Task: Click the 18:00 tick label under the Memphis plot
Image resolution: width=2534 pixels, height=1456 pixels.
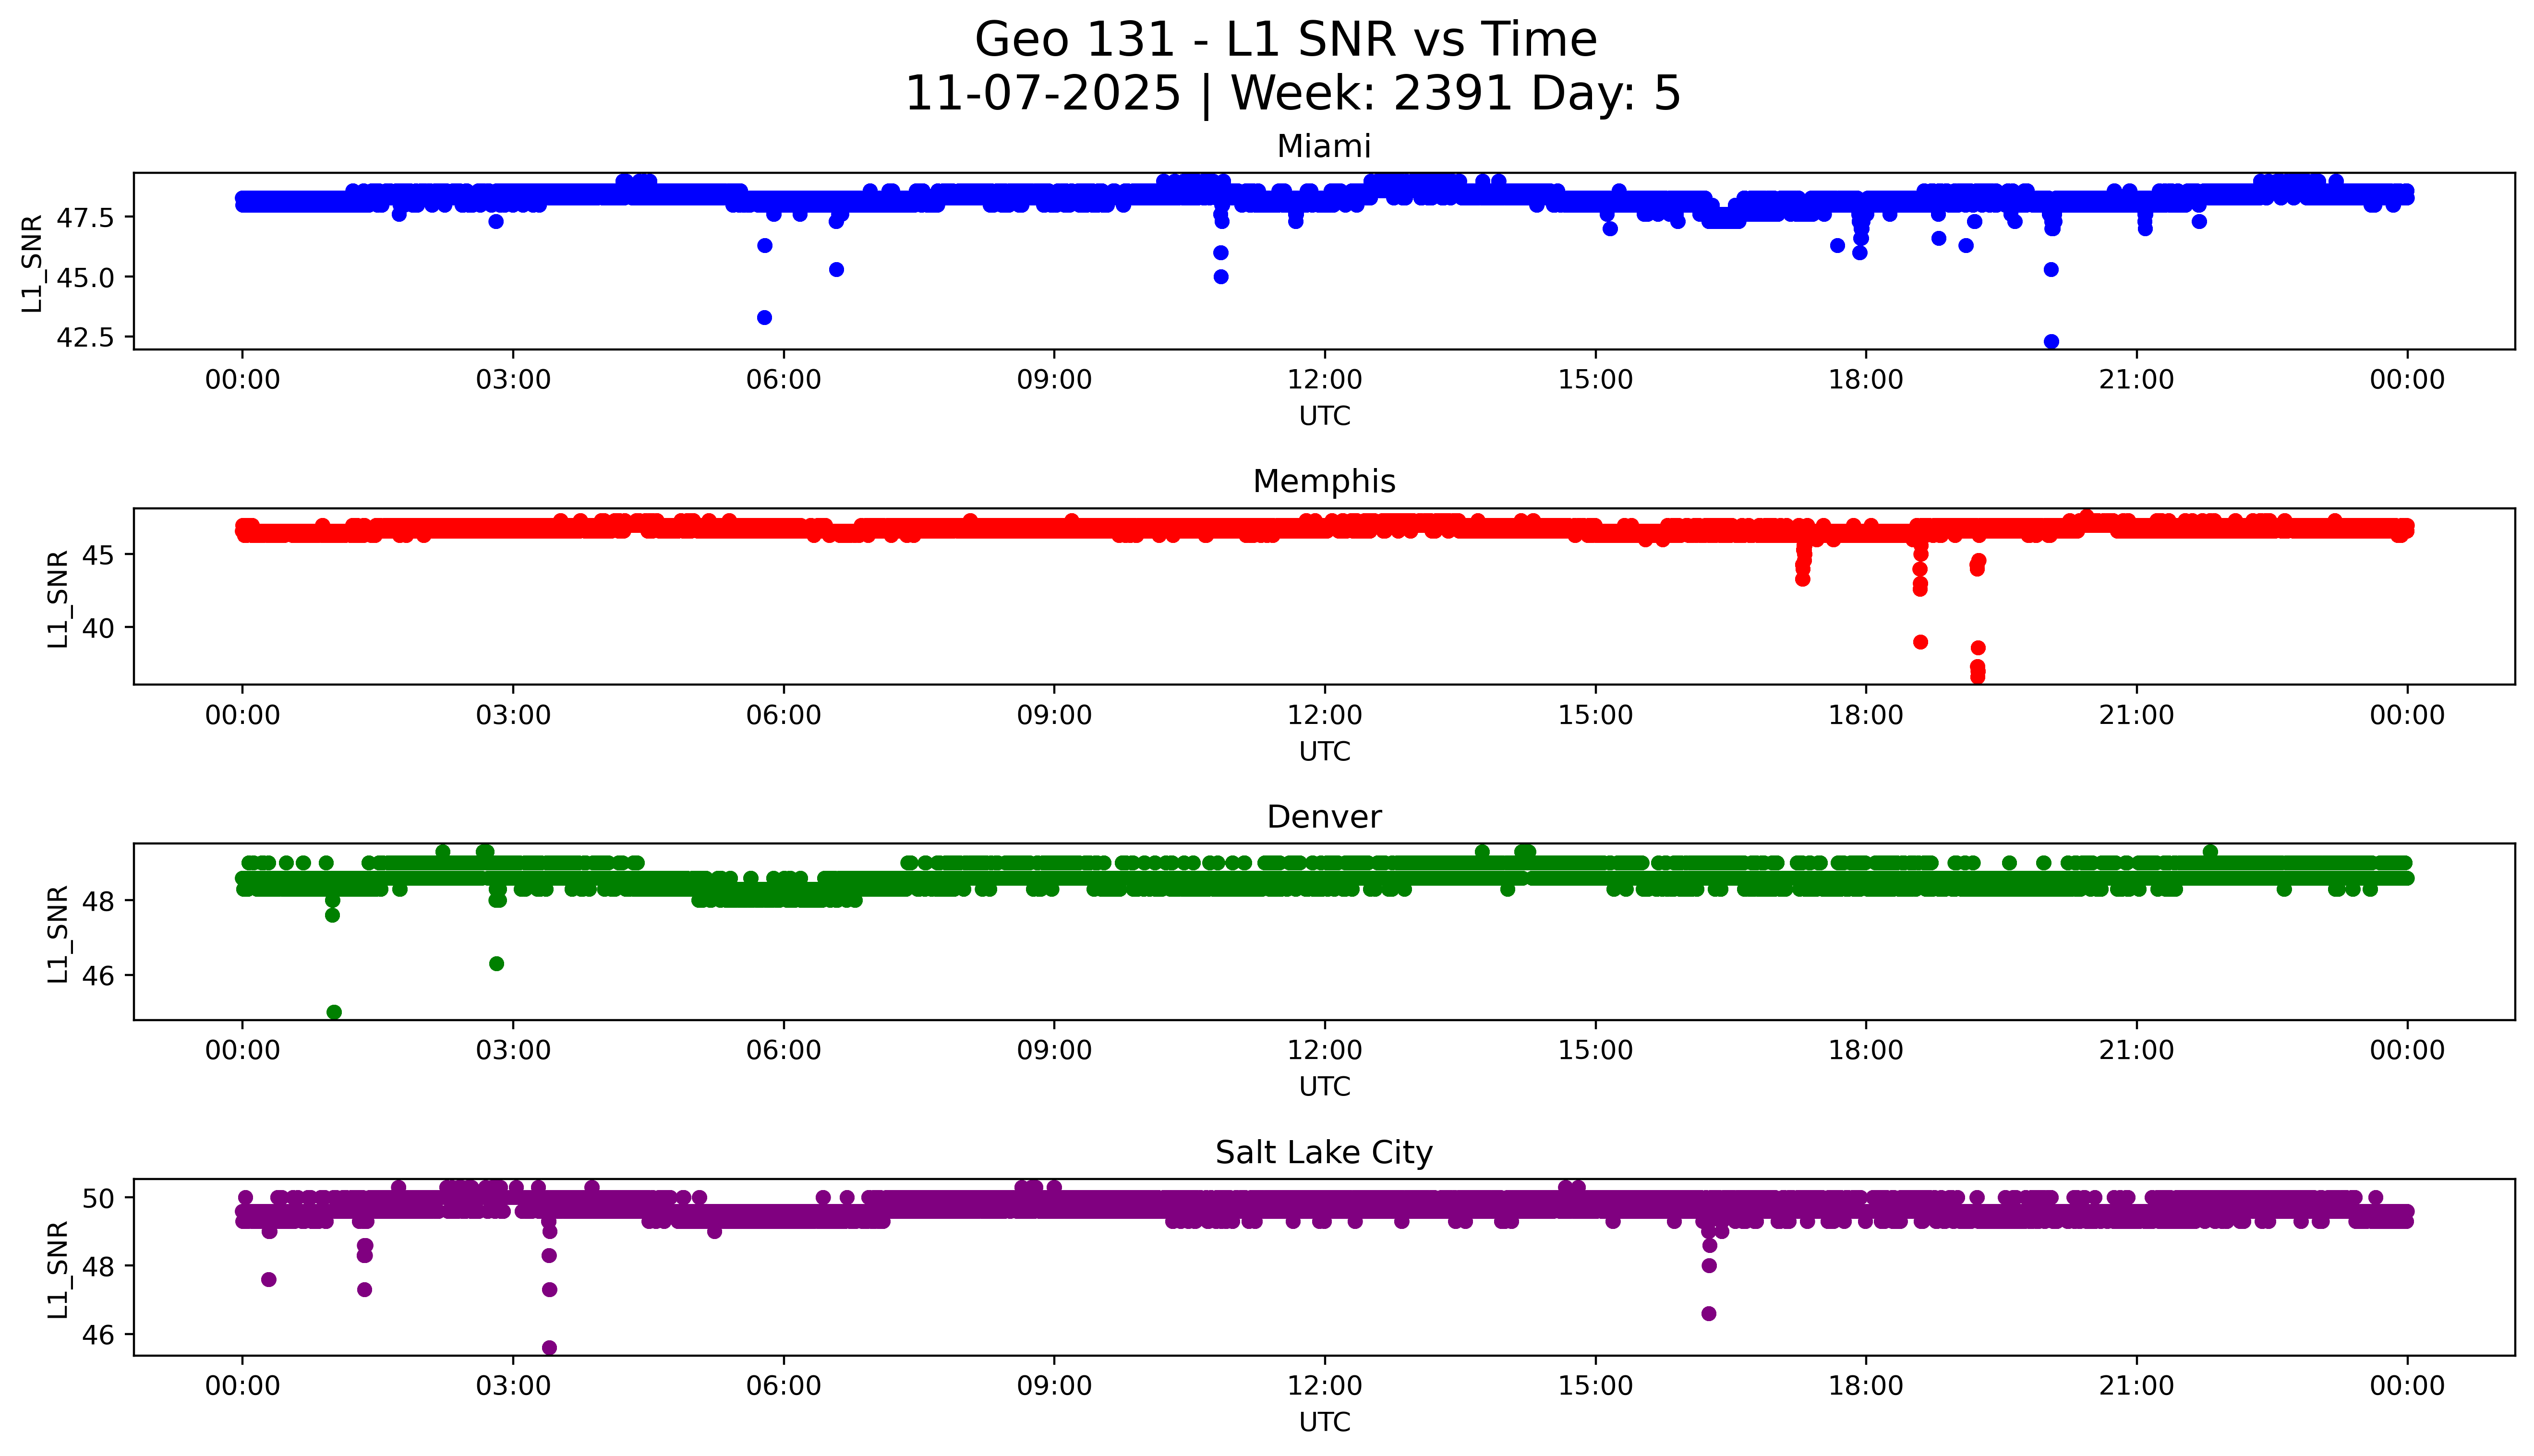Action: coord(1865,715)
